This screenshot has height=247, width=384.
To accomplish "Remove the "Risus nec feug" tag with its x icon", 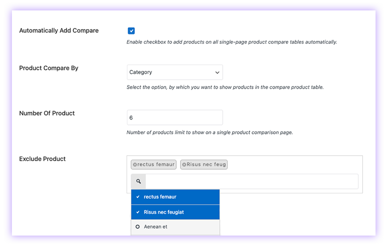I will pos(184,165).
